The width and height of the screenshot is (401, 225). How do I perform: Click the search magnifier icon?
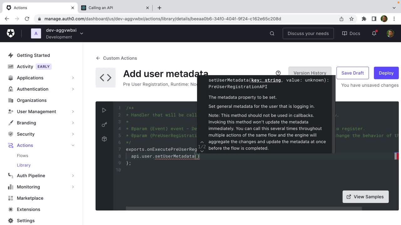tap(272, 33)
